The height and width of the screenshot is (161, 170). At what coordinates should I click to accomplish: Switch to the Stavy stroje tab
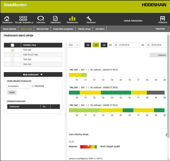pos(26,29)
